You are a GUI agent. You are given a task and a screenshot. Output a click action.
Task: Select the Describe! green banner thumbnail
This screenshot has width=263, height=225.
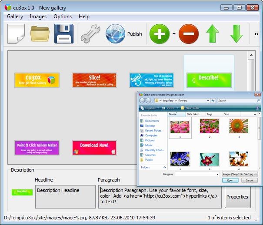[209, 80]
